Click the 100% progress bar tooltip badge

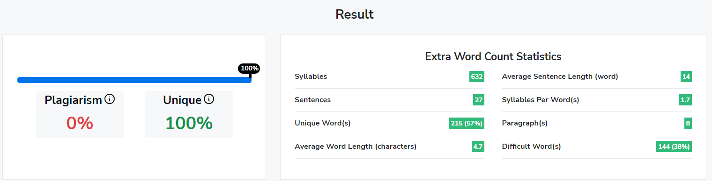pyautogui.click(x=249, y=69)
